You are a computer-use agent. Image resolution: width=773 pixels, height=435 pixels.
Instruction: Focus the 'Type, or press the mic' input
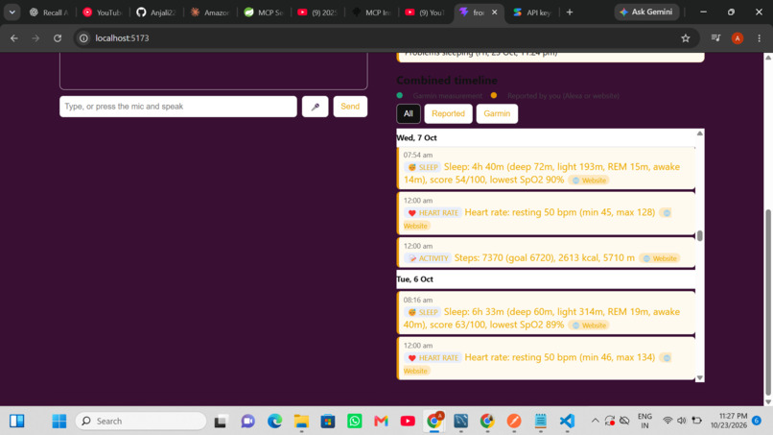178,107
